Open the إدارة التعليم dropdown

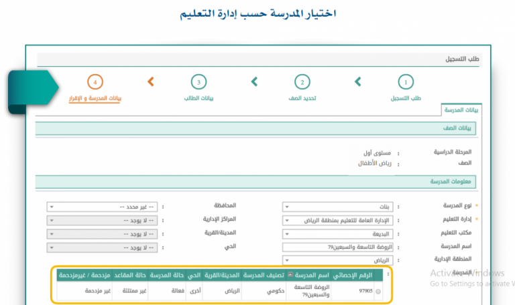[338, 221]
